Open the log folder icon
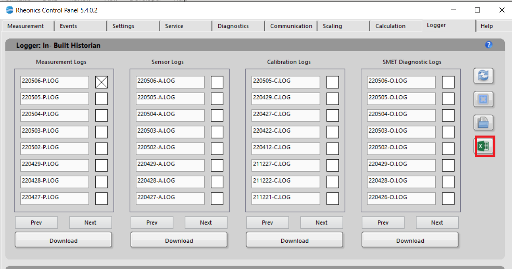This screenshot has width=512, height=269. 483,123
